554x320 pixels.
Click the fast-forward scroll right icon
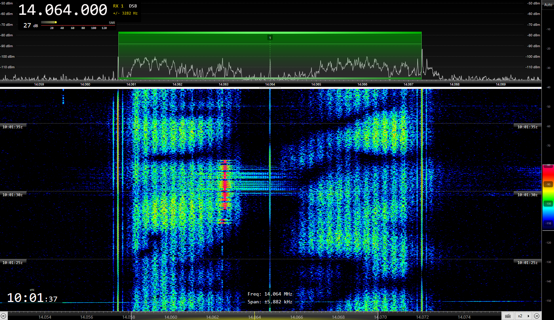(537, 316)
